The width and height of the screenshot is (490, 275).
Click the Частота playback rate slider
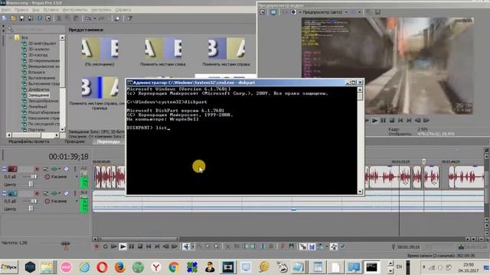click(66, 243)
